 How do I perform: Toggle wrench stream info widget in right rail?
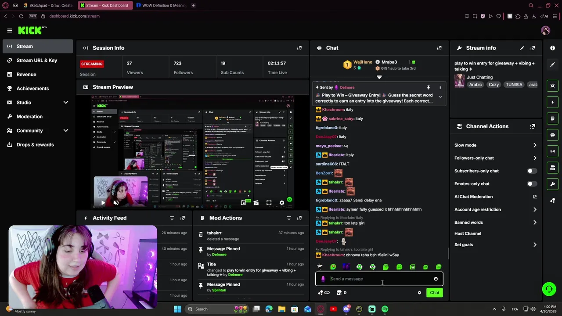(553, 184)
